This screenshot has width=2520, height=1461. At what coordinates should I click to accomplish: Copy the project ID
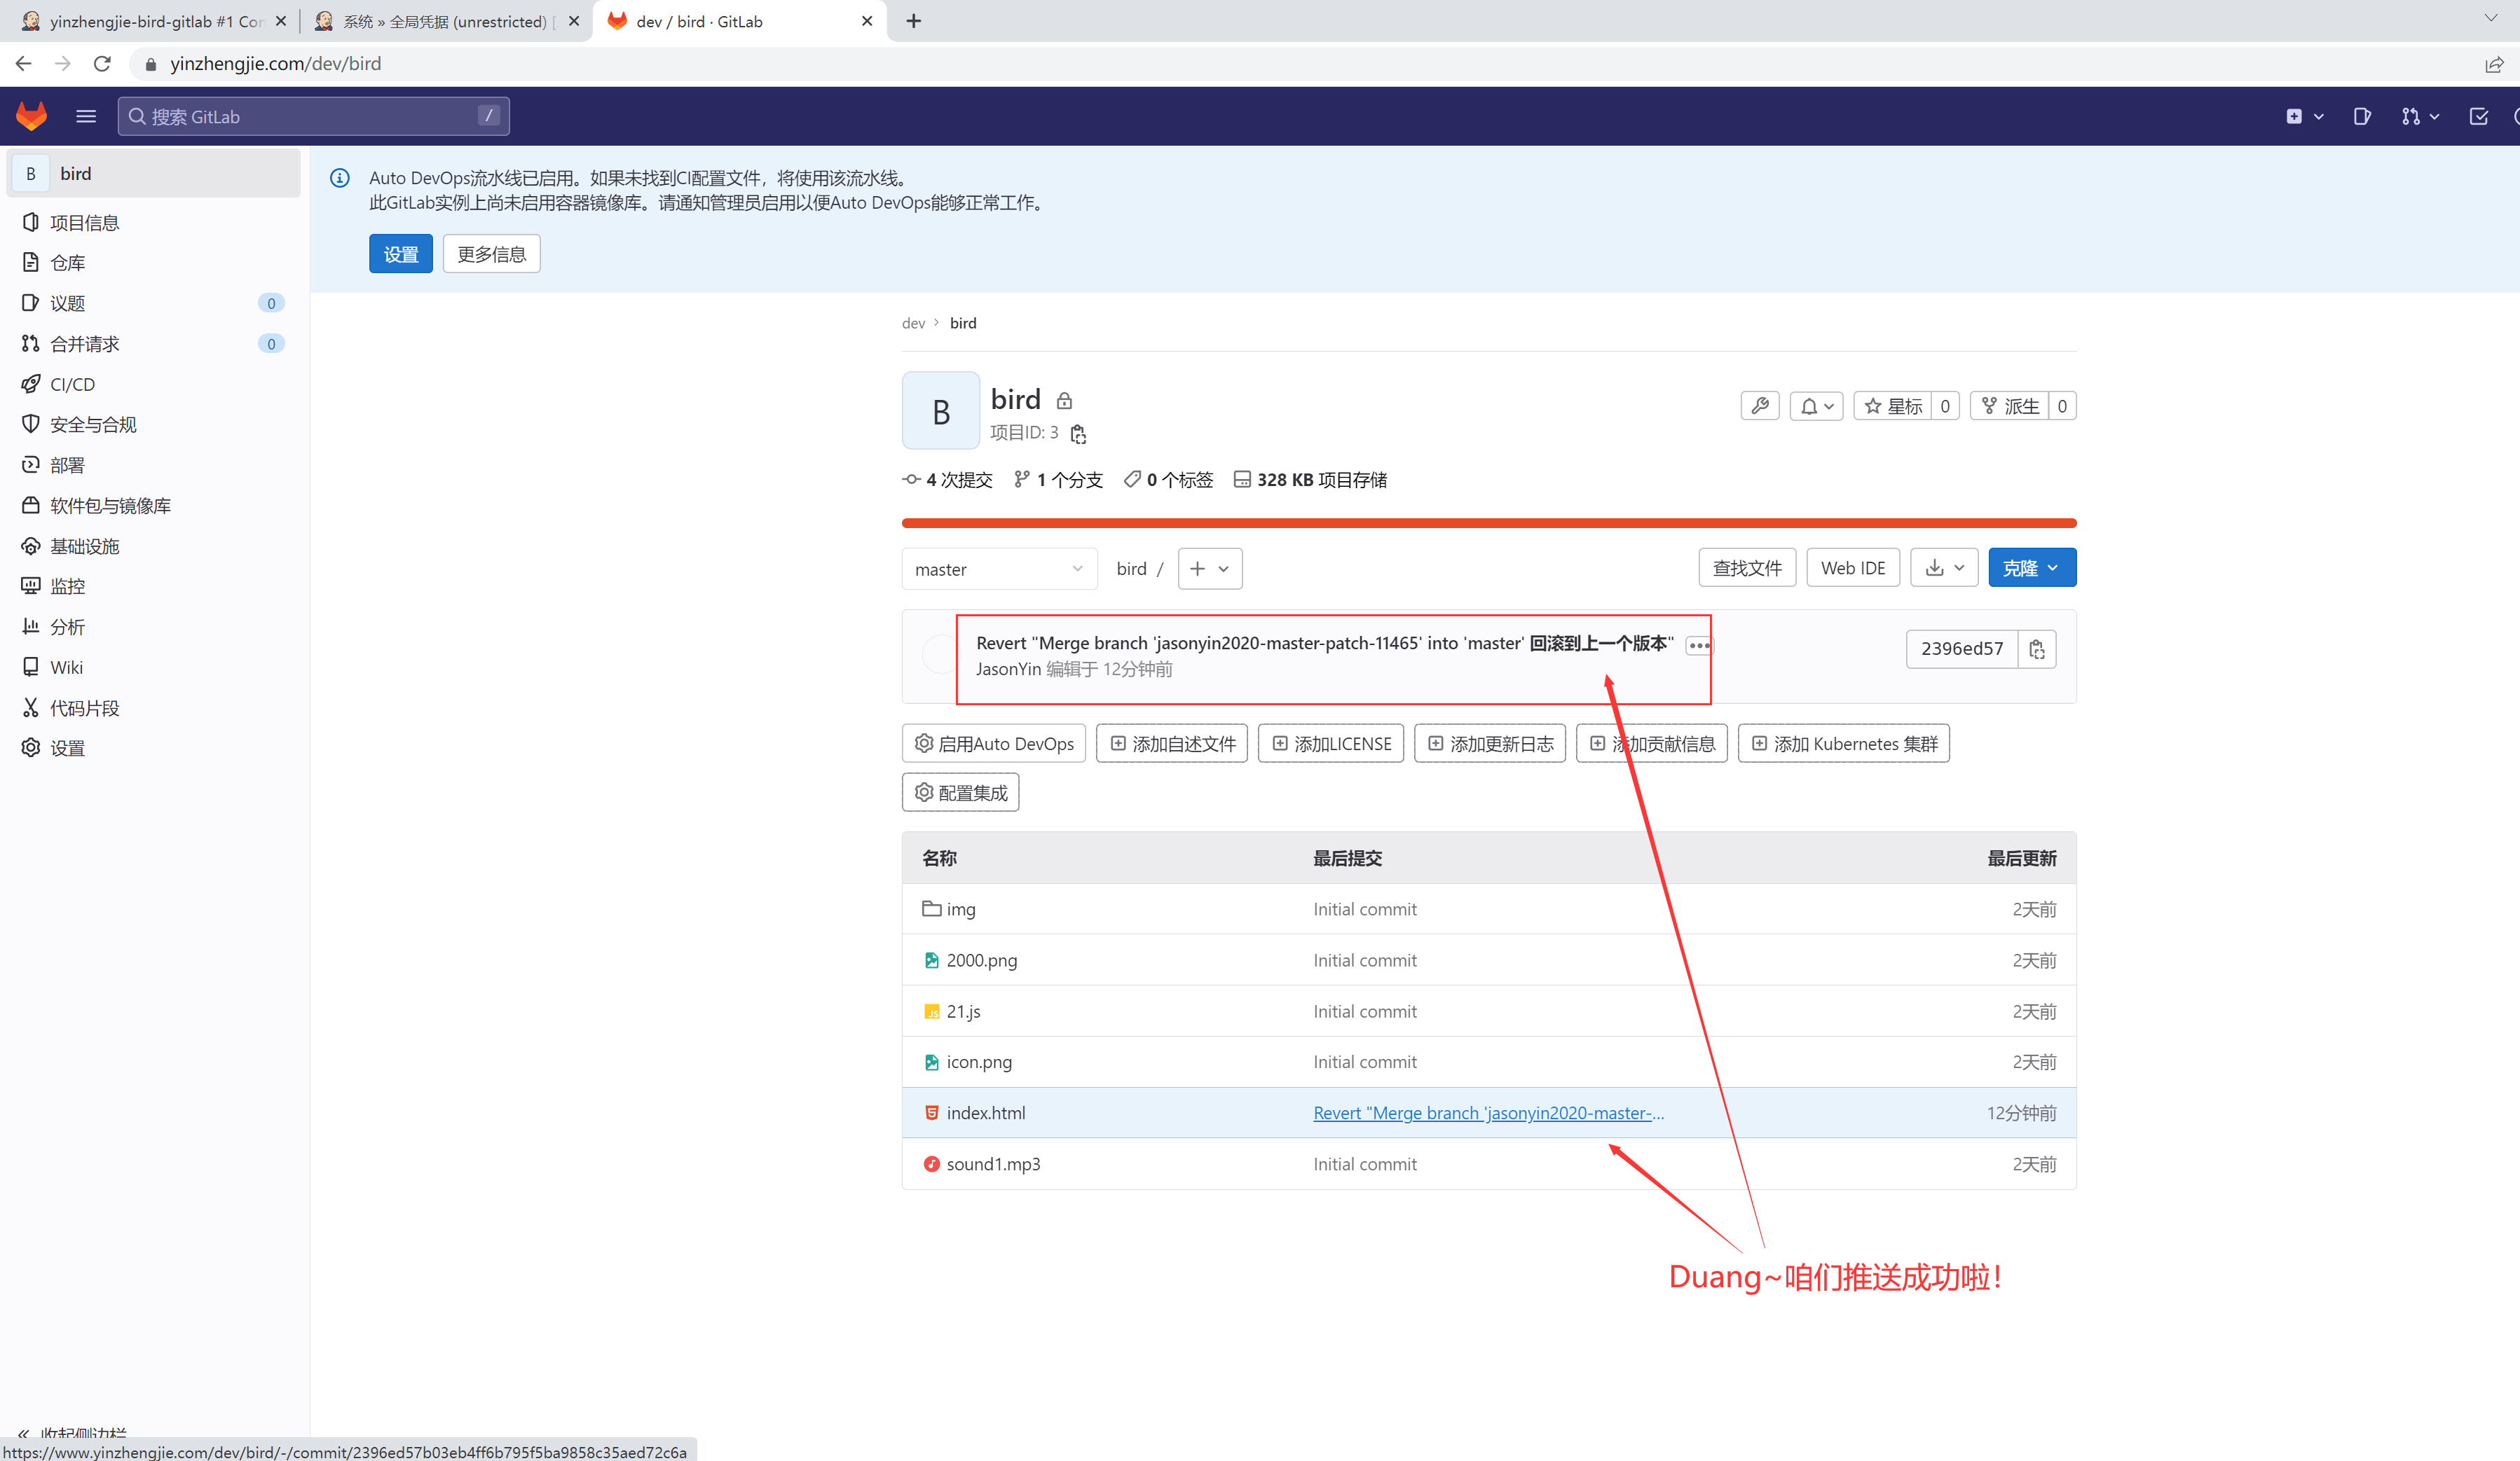click(x=1078, y=434)
